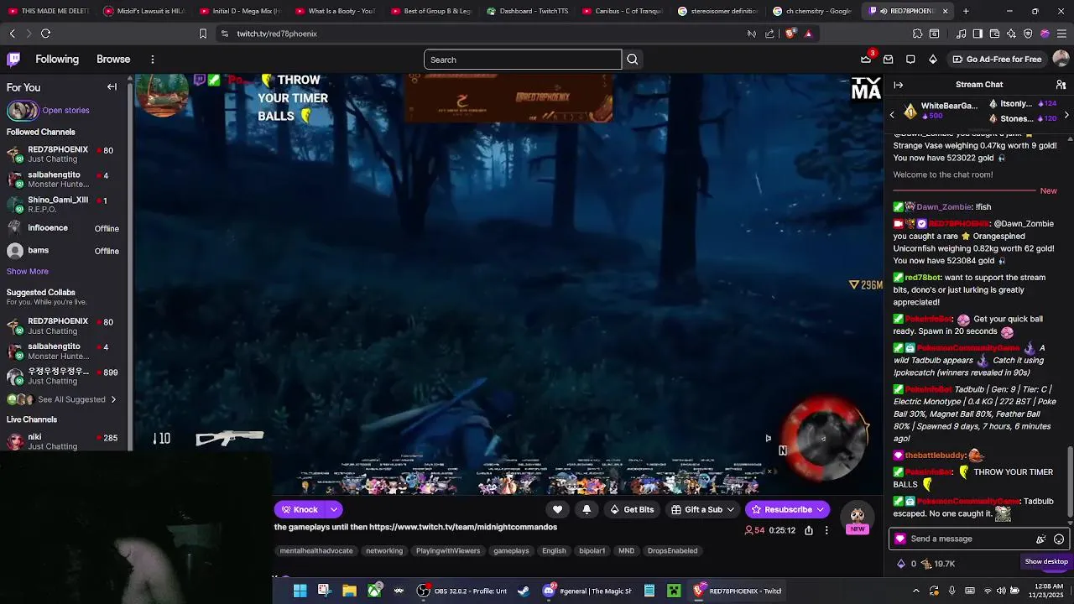1074x604 pixels.
Task: Open the cheer Bits icon in chat input
Action: click(1041, 539)
